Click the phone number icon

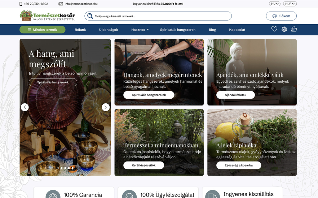21,4
